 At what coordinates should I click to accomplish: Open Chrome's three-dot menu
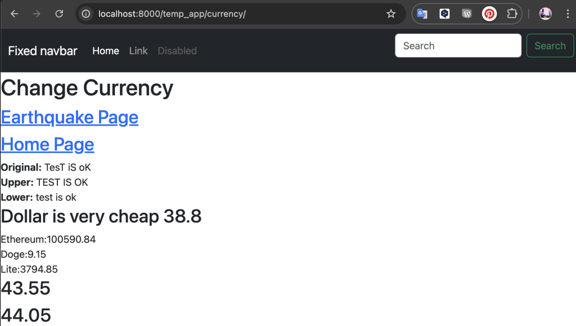point(565,14)
